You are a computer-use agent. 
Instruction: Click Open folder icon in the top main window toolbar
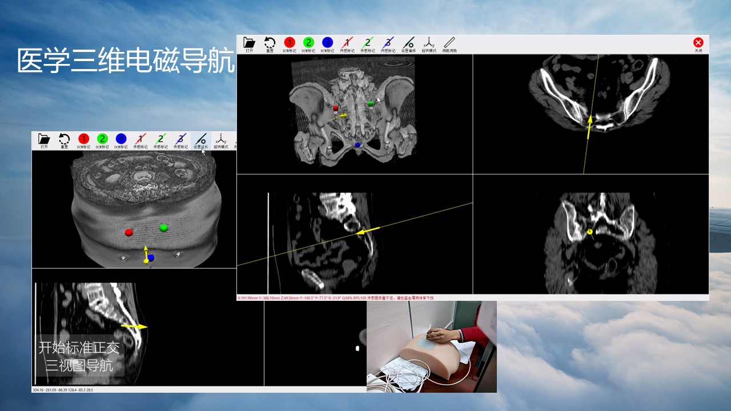(x=249, y=43)
